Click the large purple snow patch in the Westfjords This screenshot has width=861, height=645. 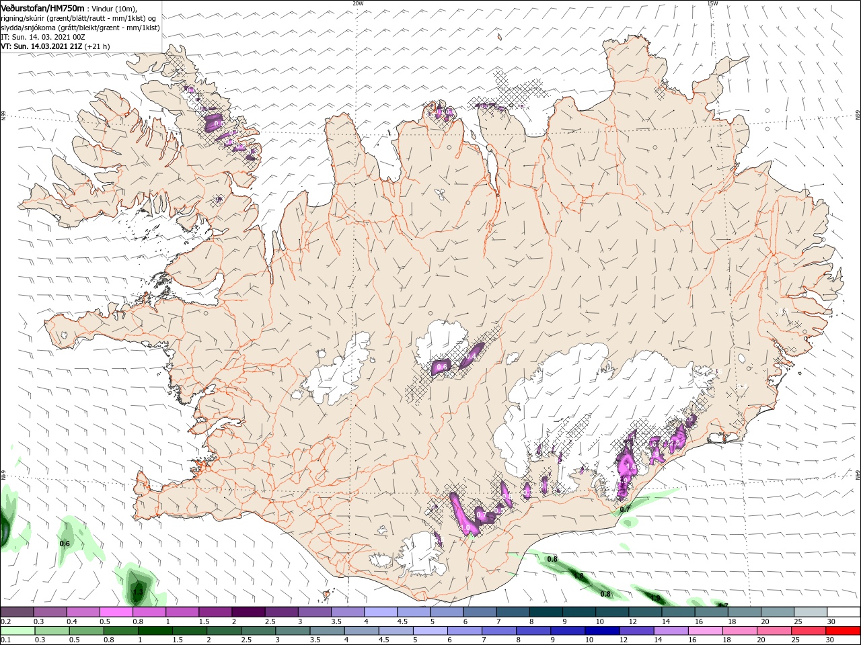pyautogui.click(x=214, y=122)
